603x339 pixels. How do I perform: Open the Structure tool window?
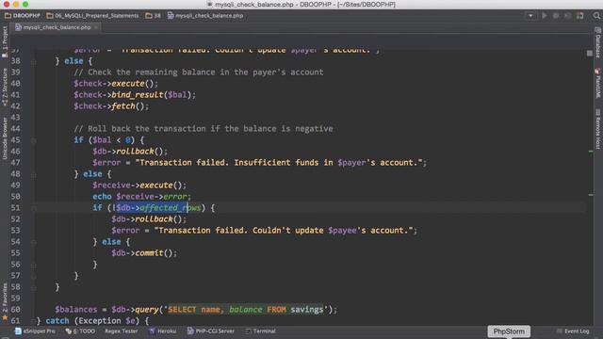pos(5,87)
